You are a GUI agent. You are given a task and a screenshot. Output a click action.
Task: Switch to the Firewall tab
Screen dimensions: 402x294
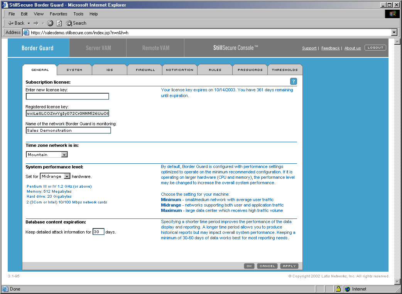pyautogui.click(x=145, y=70)
